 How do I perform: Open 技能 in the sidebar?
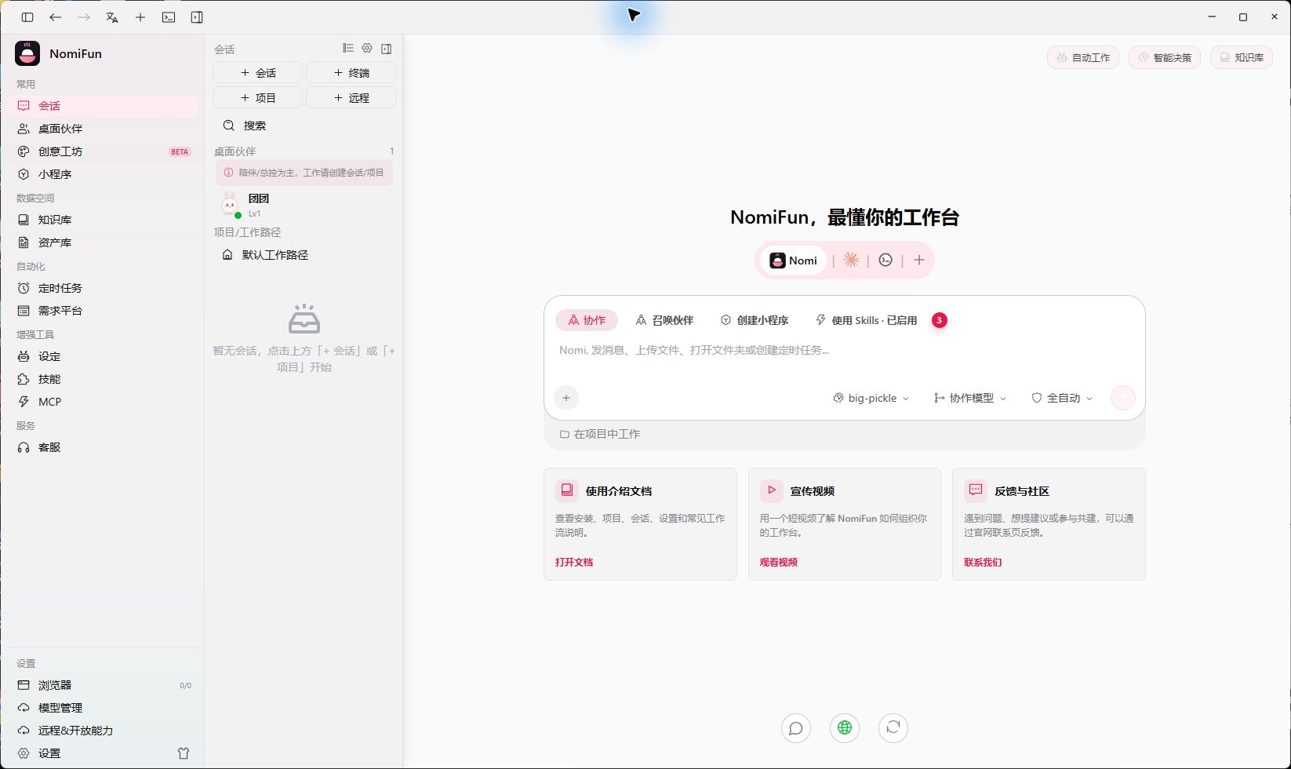tap(104, 379)
